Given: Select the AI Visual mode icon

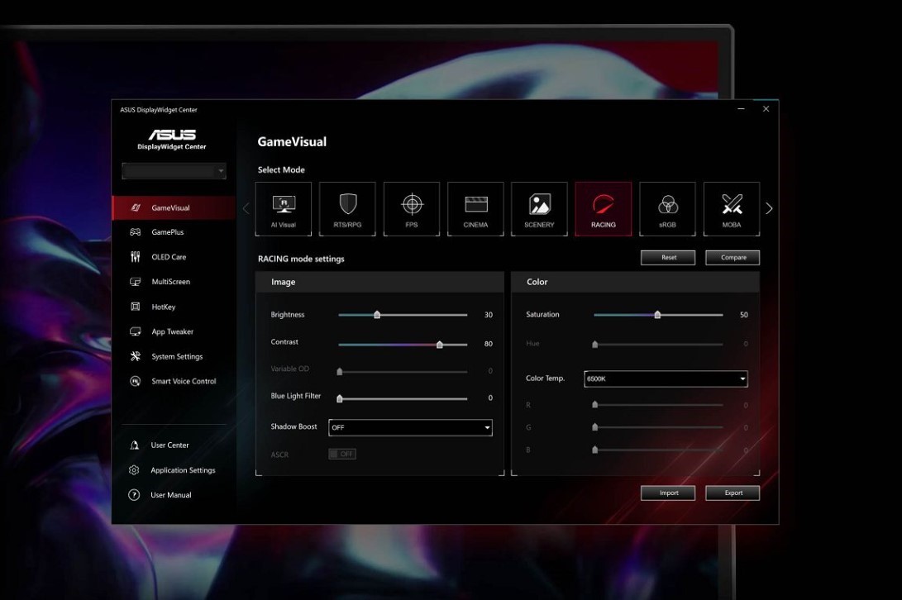Looking at the screenshot, I should click(x=283, y=209).
